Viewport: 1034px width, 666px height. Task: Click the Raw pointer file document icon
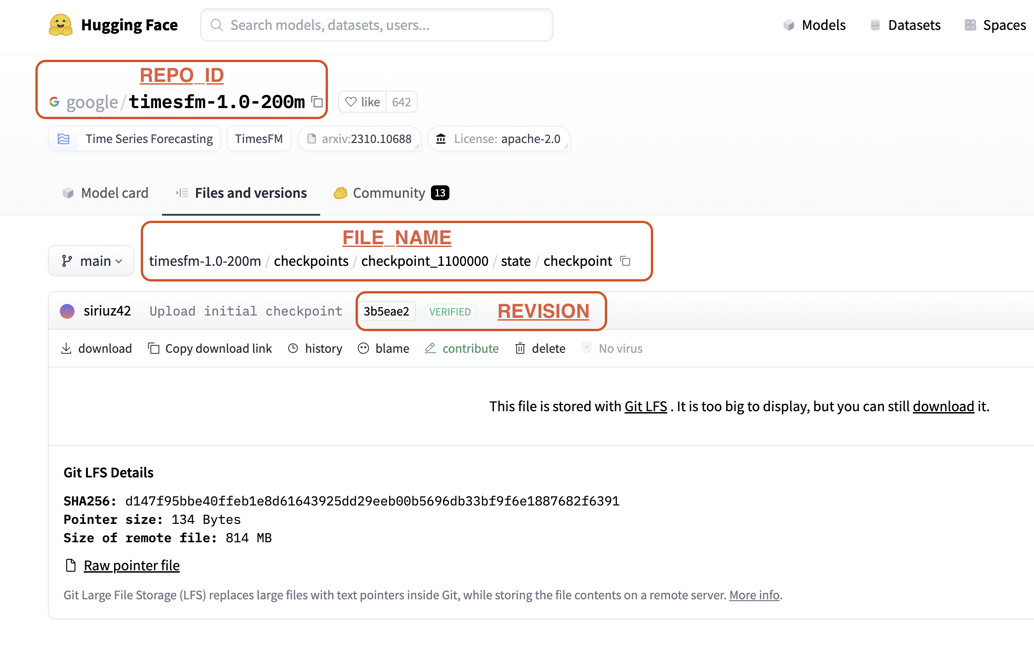[x=71, y=565]
